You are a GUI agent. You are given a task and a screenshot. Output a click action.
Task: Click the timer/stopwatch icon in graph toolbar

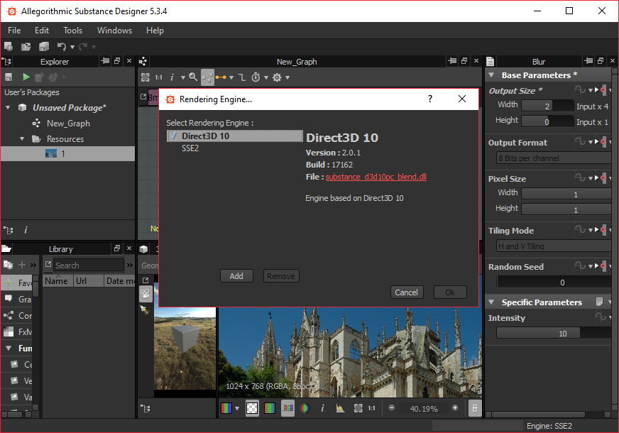256,77
